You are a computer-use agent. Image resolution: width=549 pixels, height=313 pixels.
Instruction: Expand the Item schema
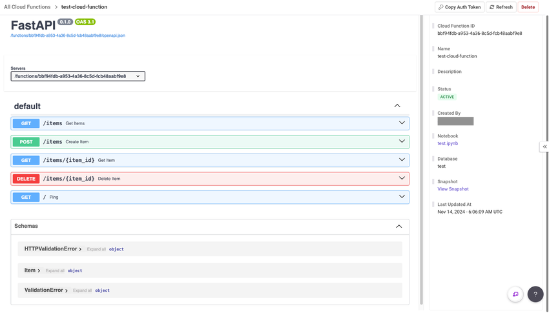pyautogui.click(x=32, y=270)
